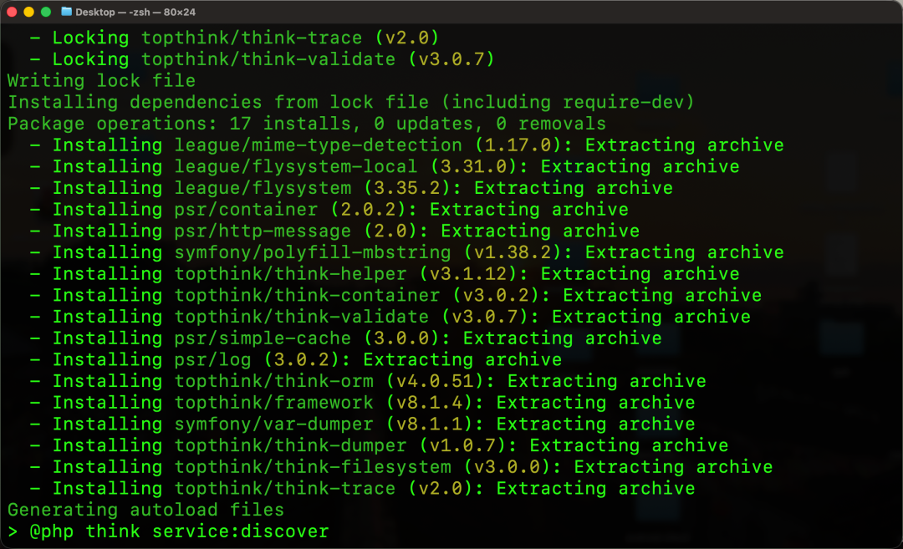Image resolution: width=903 pixels, height=549 pixels.
Task: Click the league/flysystem-local (3.31.0) install line
Action: [385, 166]
